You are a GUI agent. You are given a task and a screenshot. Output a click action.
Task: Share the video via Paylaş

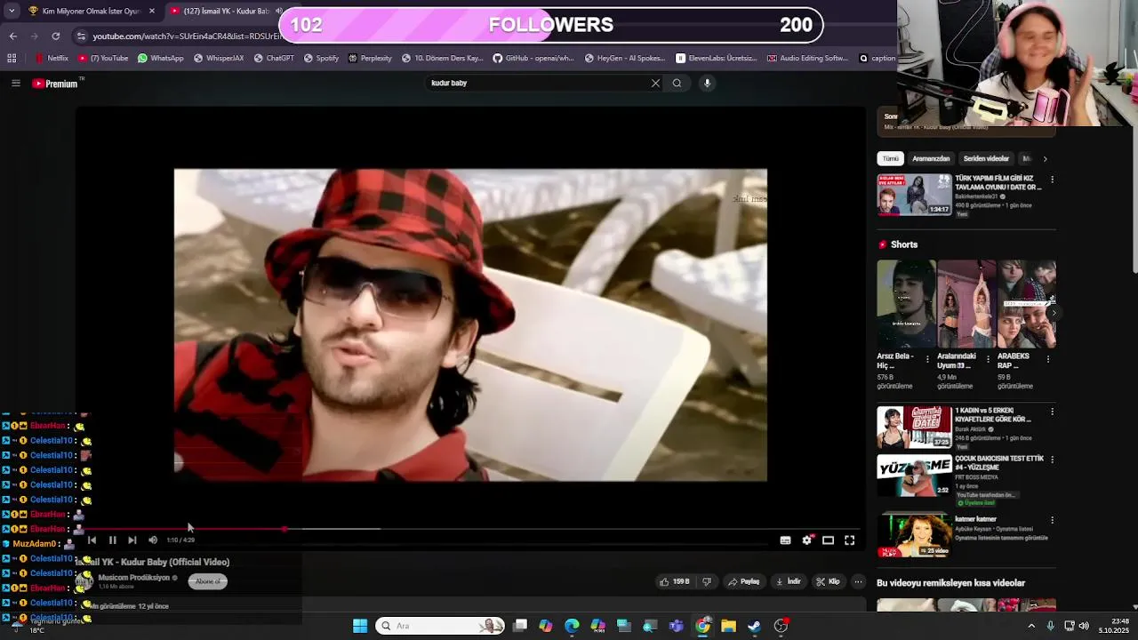point(743,581)
